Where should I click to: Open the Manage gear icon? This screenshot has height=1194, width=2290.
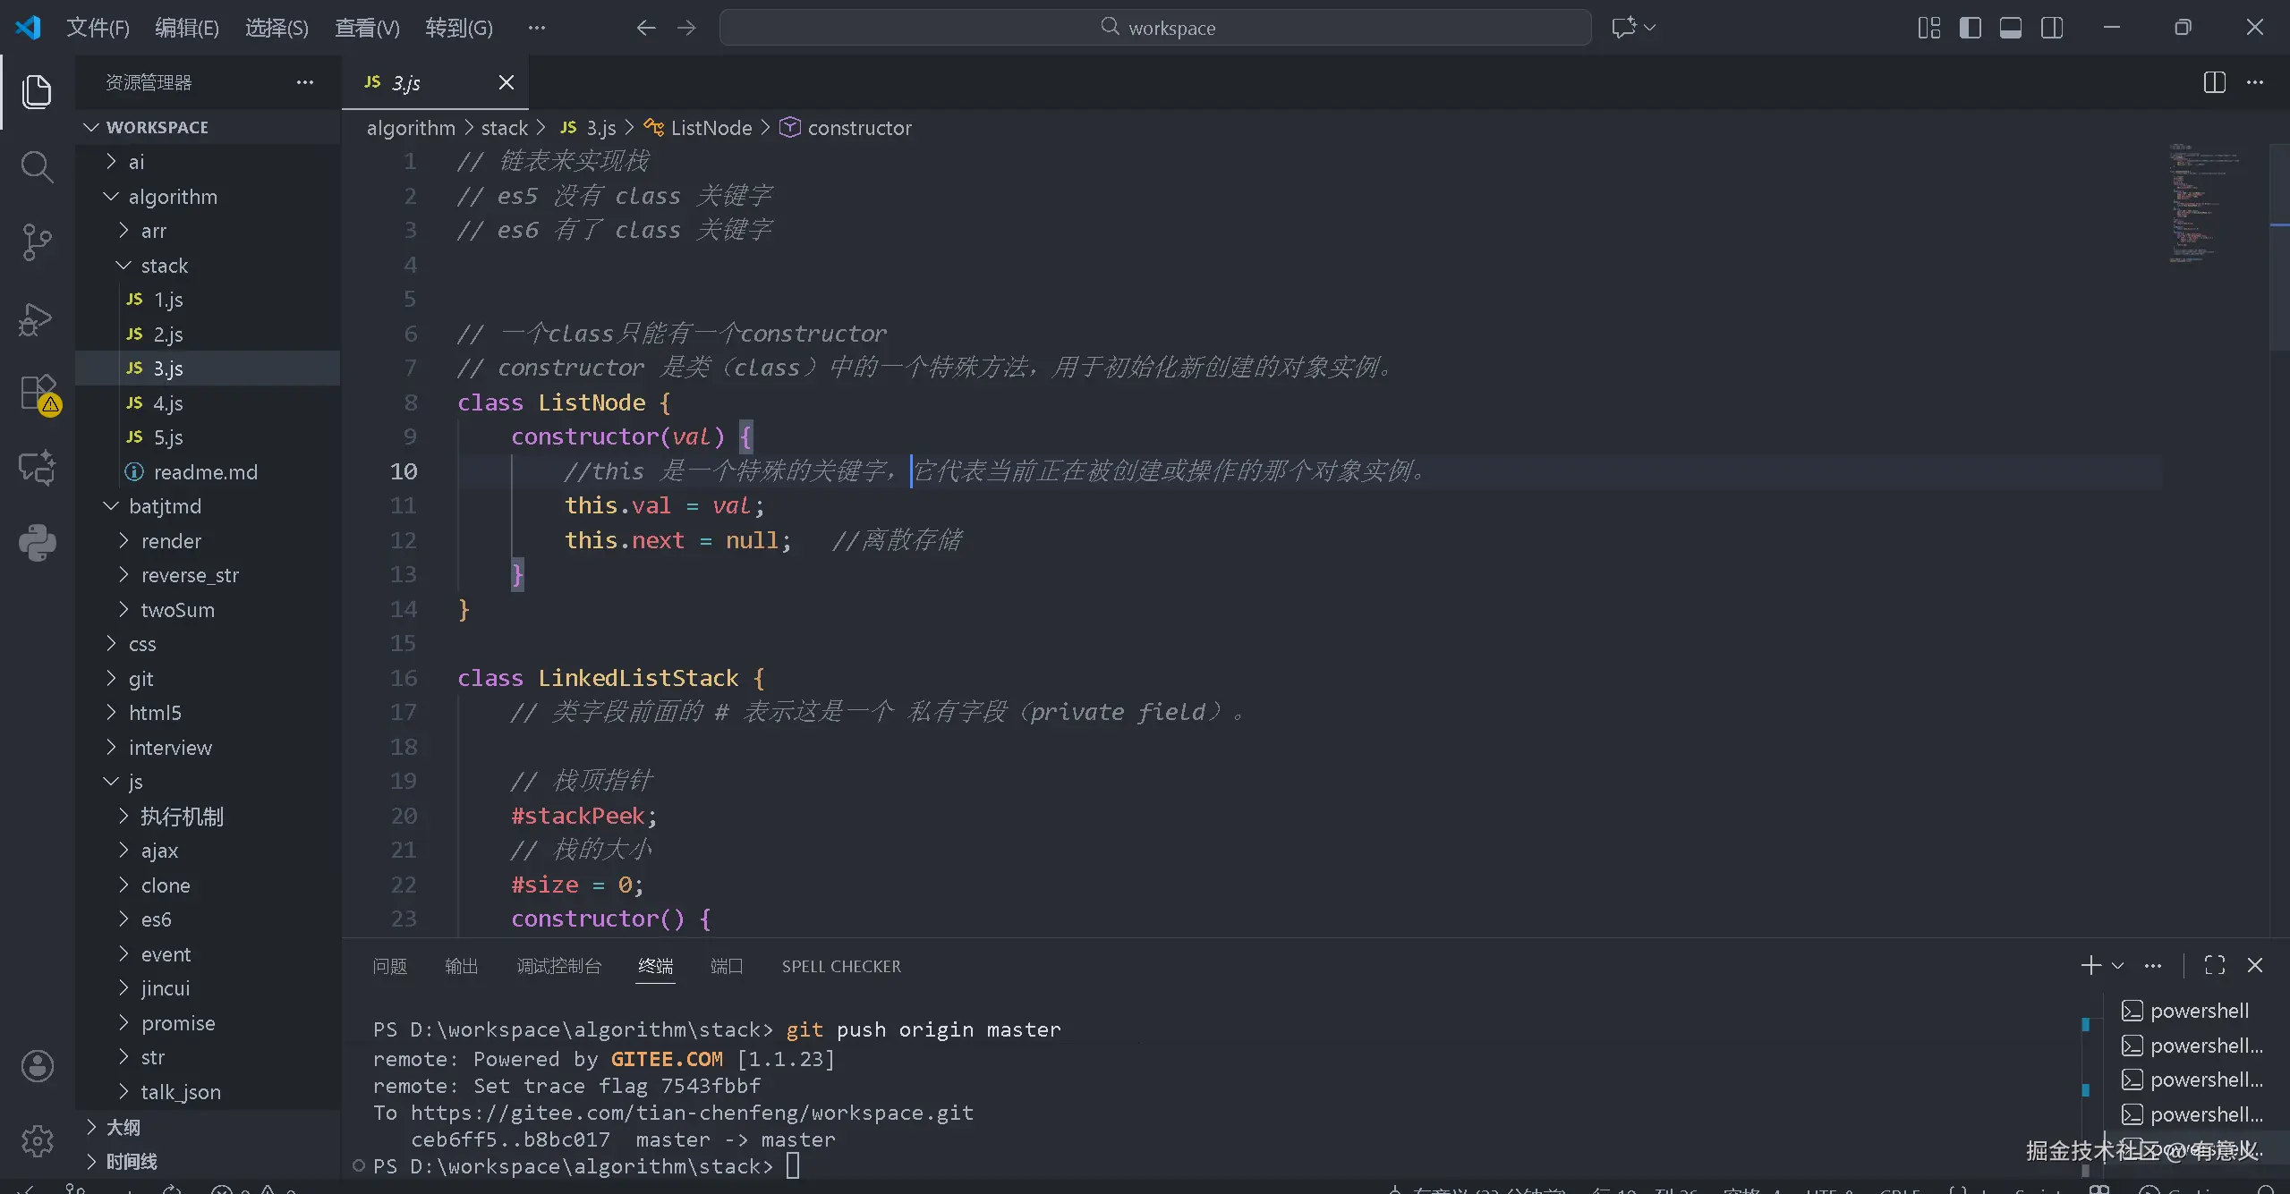pos(37,1140)
